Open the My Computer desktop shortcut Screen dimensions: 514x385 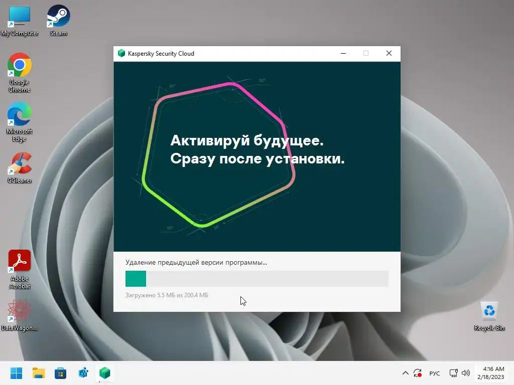(20, 20)
